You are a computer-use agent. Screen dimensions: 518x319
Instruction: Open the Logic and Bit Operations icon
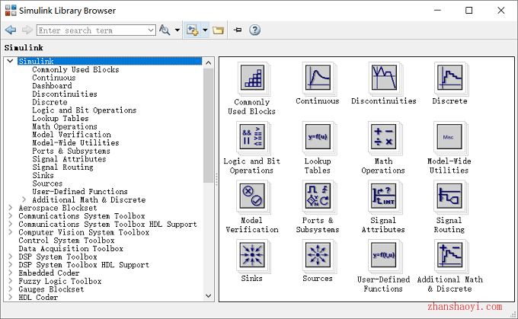click(253, 137)
